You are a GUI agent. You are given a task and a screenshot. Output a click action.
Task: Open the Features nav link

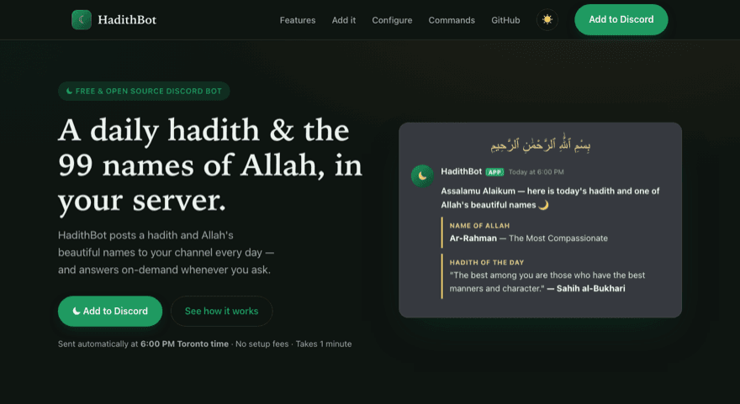click(298, 20)
